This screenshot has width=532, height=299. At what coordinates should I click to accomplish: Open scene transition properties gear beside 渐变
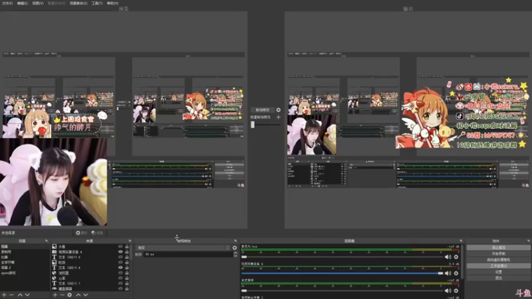click(x=235, y=248)
